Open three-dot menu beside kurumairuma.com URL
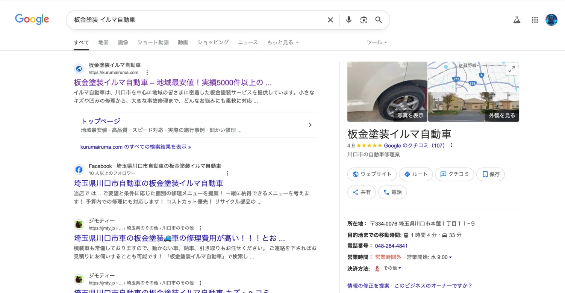 click(x=147, y=72)
